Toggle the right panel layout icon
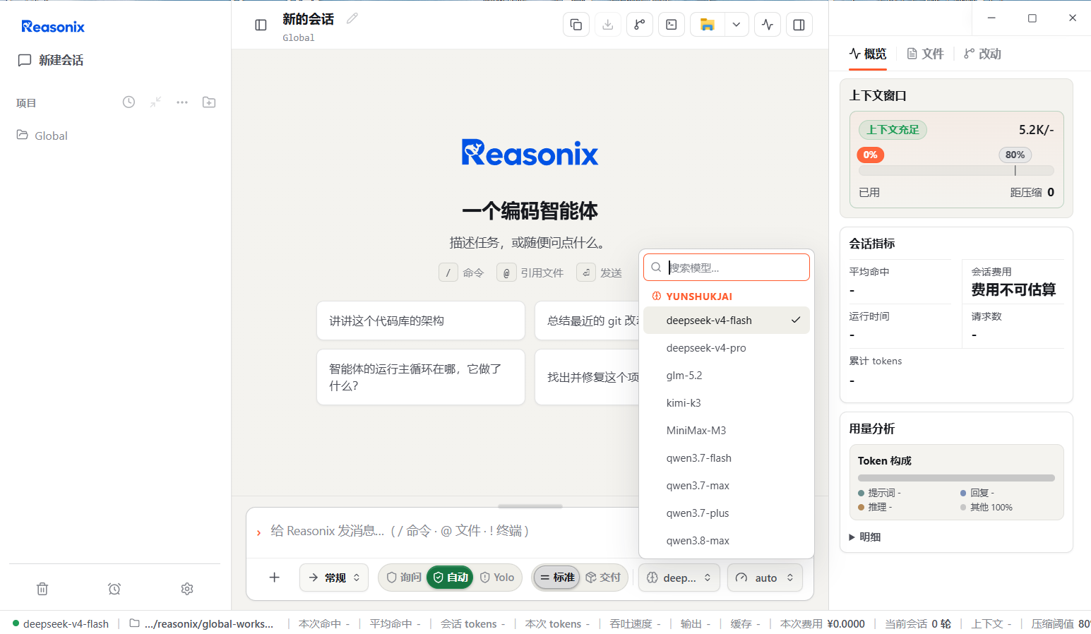Viewport: 1091px width, 634px height. 799,25
